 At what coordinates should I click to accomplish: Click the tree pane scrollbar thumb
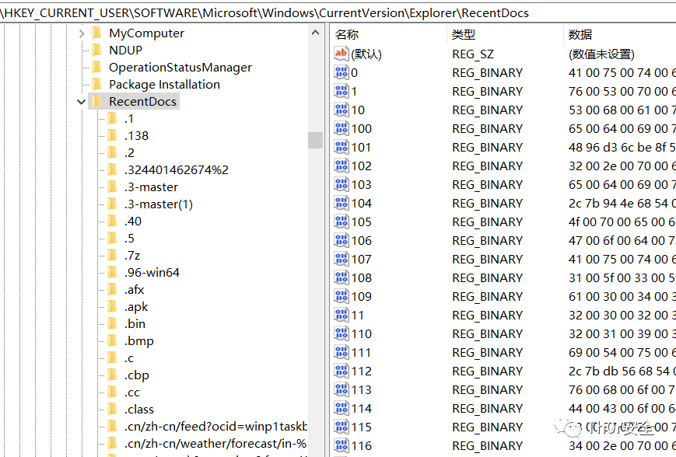pos(315,140)
